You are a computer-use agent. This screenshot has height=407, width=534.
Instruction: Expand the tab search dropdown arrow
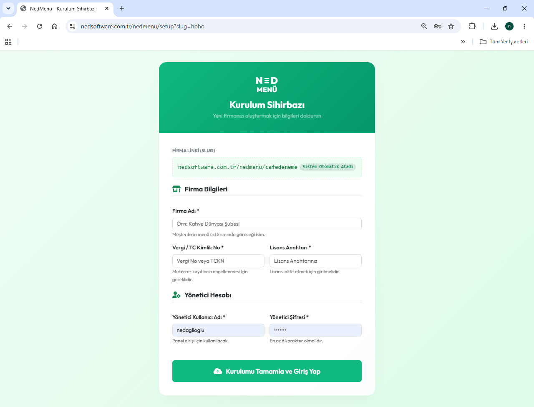(x=8, y=8)
